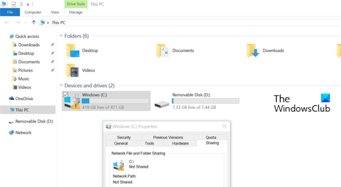Open the recent locations dropdown arrow
341x187 pixels.
(x=26, y=22)
